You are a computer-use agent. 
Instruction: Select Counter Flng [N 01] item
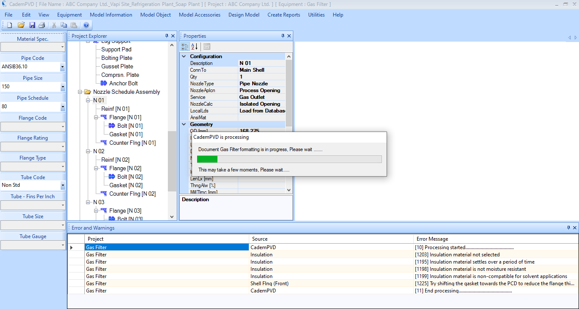click(x=132, y=143)
